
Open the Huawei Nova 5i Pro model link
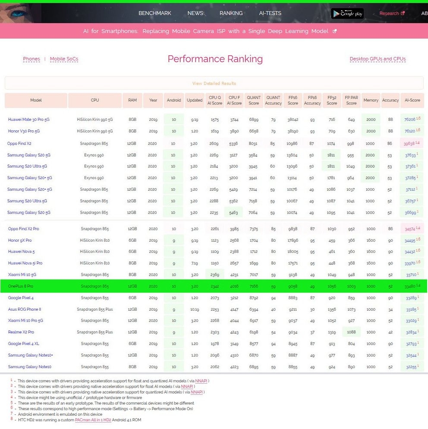coord(25,263)
